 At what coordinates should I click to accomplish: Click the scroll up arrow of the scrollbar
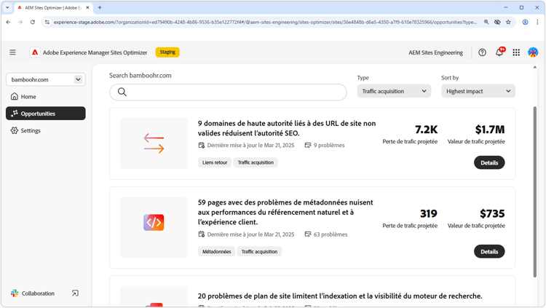(x=535, y=67)
